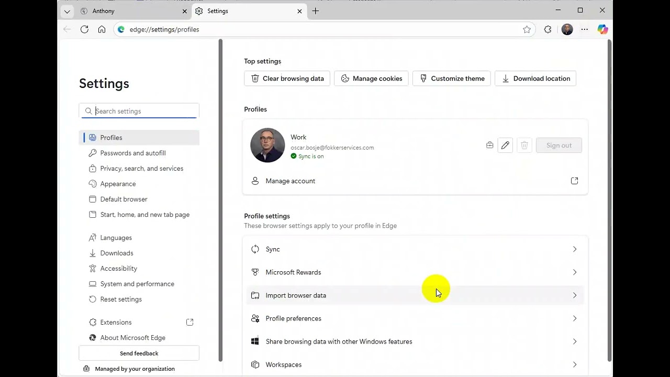The height and width of the screenshot is (377, 670).
Task: Open the Copilot icon in toolbar
Action: click(x=602, y=29)
